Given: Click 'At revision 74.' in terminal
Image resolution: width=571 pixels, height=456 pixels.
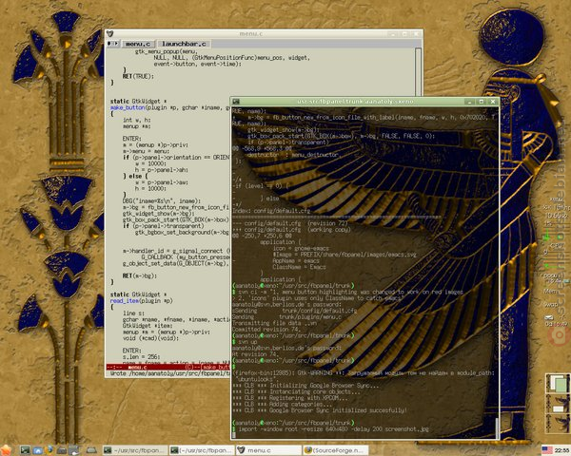Looking at the screenshot, I should 255,353.
